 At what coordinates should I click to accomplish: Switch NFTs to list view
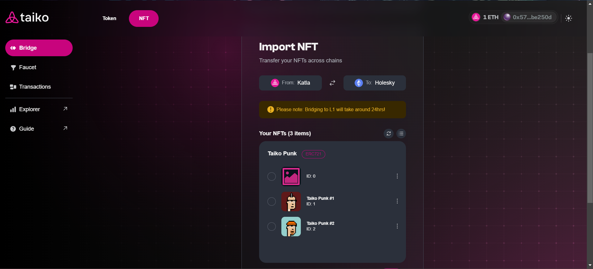[401, 133]
